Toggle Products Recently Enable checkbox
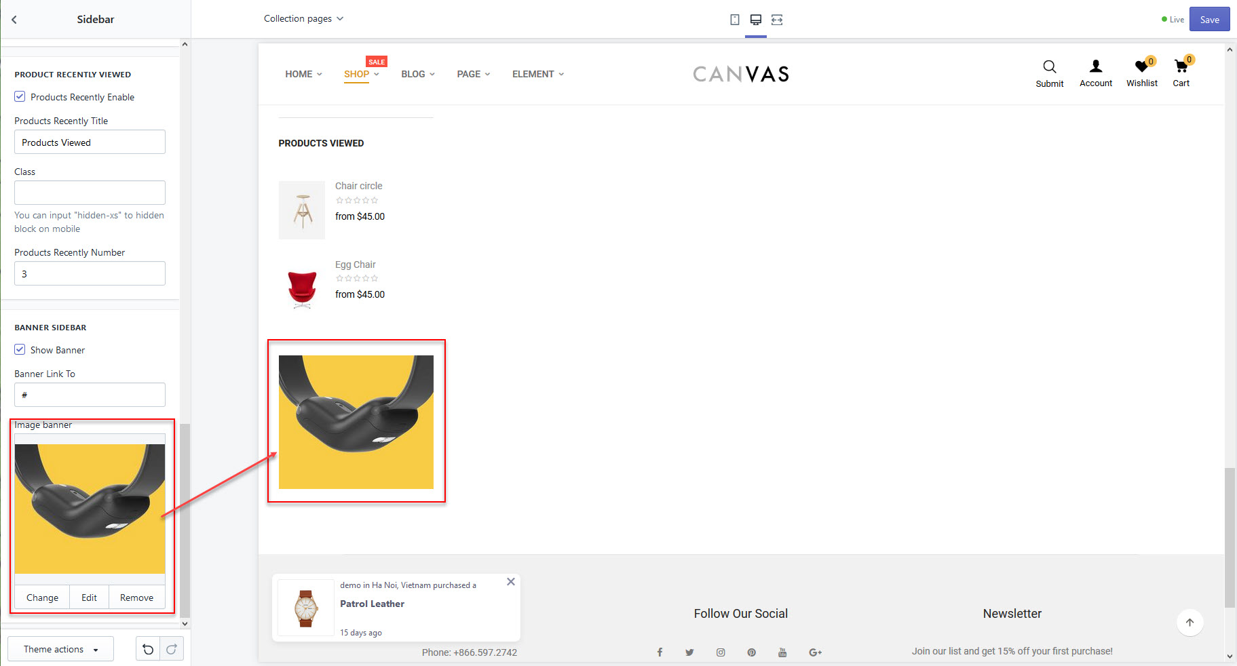Screen dimensions: 1237x666 coord(20,97)
